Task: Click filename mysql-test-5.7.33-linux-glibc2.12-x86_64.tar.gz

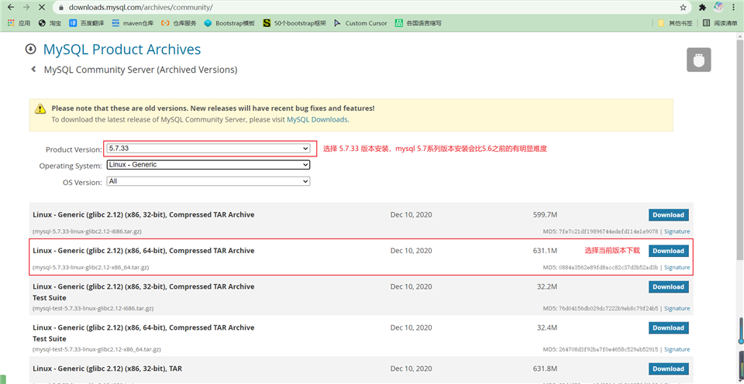Action: point(97,349)
